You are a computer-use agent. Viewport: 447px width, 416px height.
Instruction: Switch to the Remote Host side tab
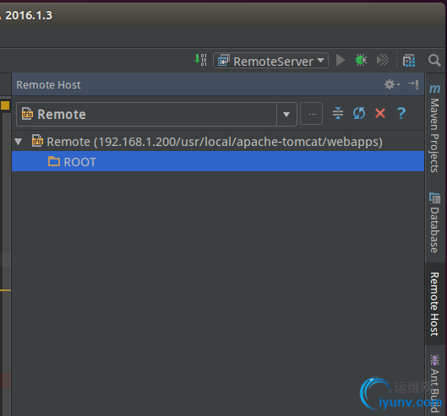[434, 304]
